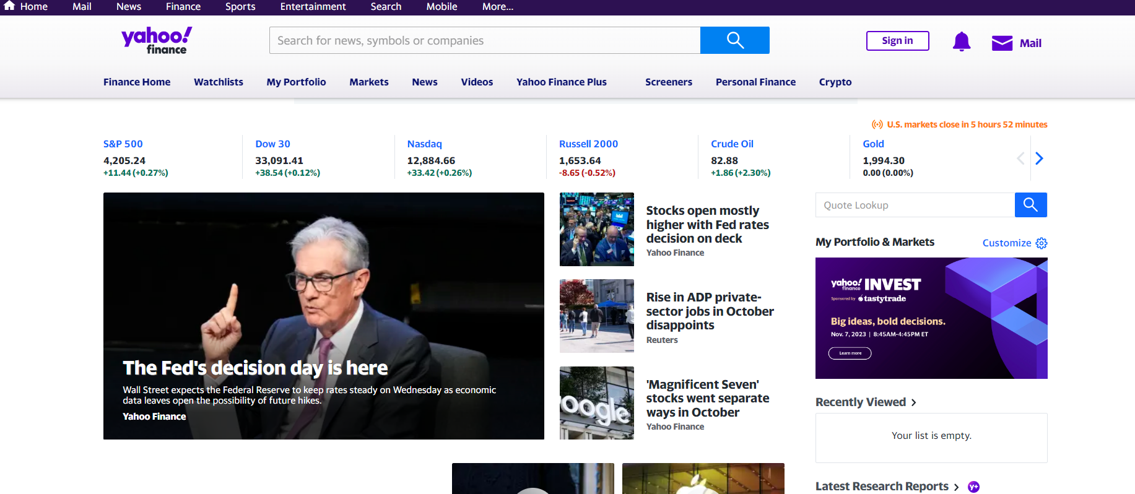Open notifications bell icon
Screen dimensions: 1135x494
(x=962, y=41)
